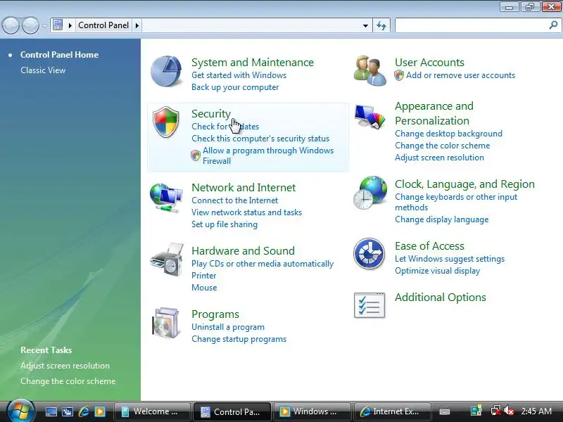Viewport: 563px width, 422px height.
Task: Open the Programs box icon
Action: pyautogui.click(x=165, y=323)
